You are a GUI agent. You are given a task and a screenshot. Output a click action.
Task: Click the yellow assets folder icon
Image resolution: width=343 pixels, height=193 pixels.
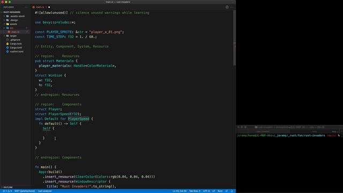[x=8, y=24]
